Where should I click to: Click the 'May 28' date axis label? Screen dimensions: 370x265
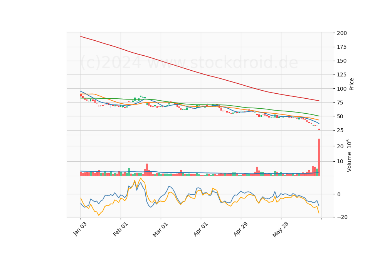(280, 230)
